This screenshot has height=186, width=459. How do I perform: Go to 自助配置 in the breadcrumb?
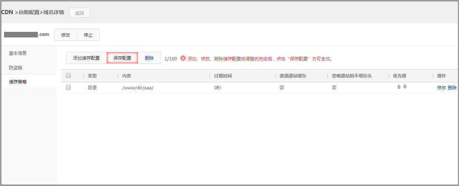click(x=29, y=12)
